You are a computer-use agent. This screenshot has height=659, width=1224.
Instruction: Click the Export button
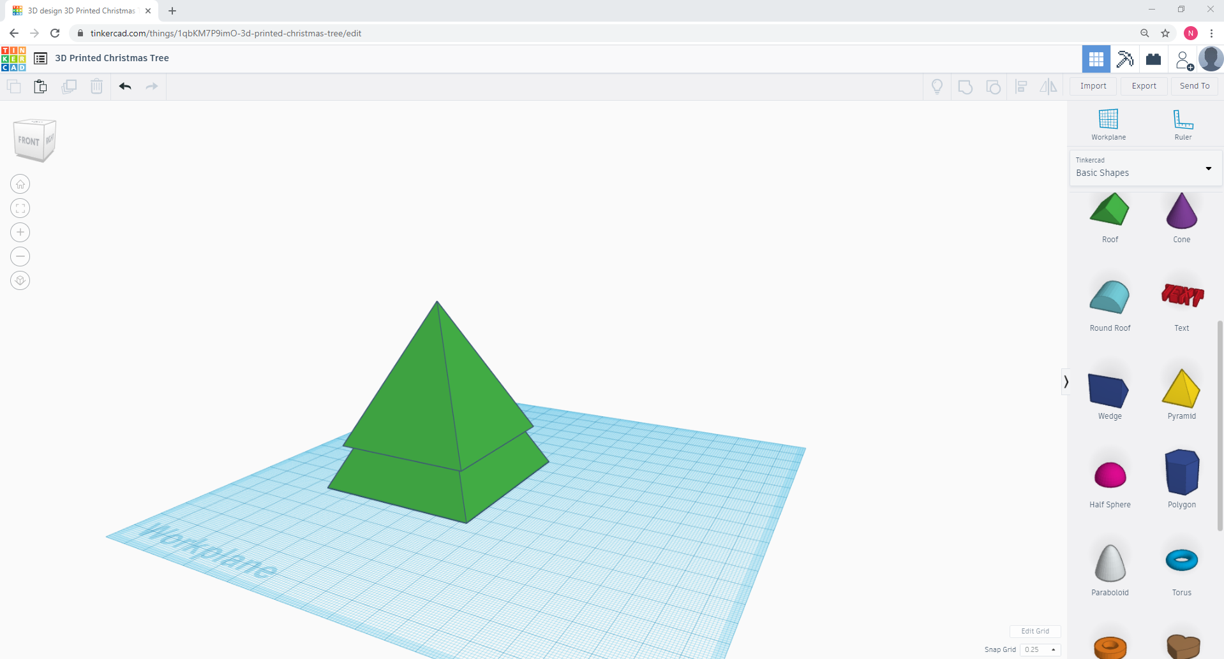(x=1144, y=86)
